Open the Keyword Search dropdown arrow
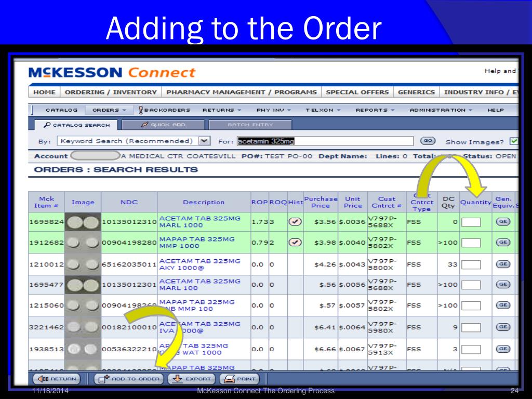Viewport: 532px width, 399px height. tap(204, 141)
